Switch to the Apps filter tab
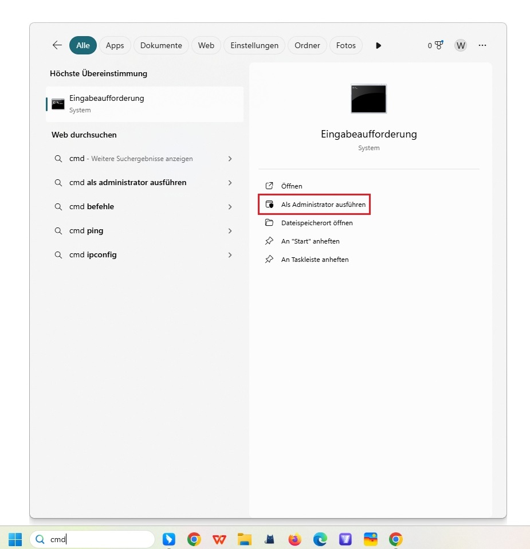530x549 pixels. pos(115,45)
